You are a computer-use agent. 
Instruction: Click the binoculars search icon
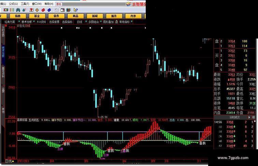point(18,10)
